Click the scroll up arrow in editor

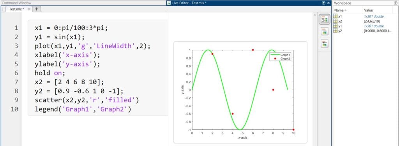(x=315, y=15)
